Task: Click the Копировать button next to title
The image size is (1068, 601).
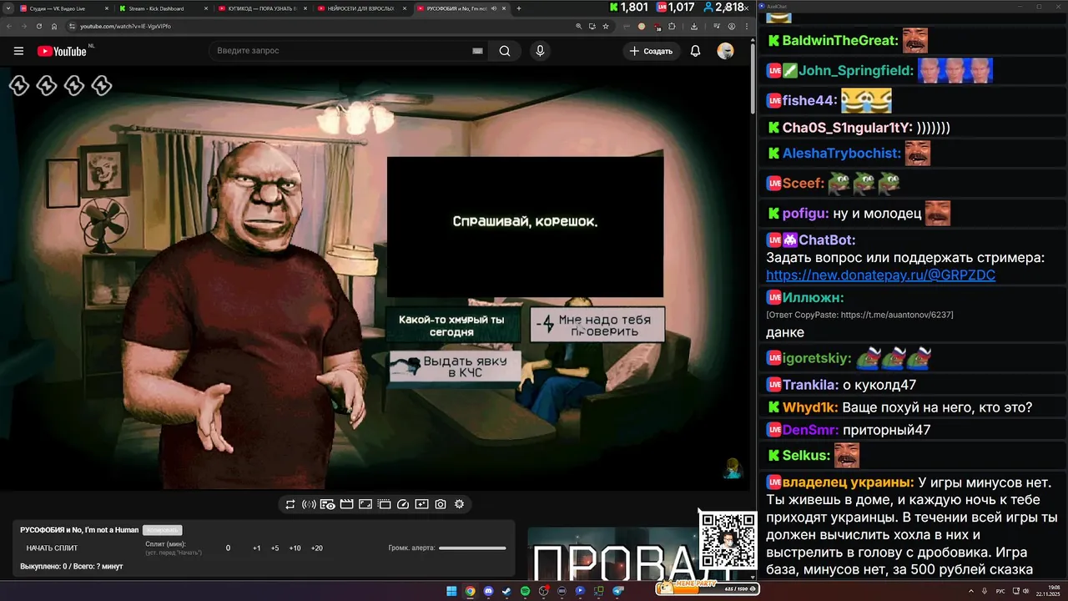Action: tap(162, 530)
